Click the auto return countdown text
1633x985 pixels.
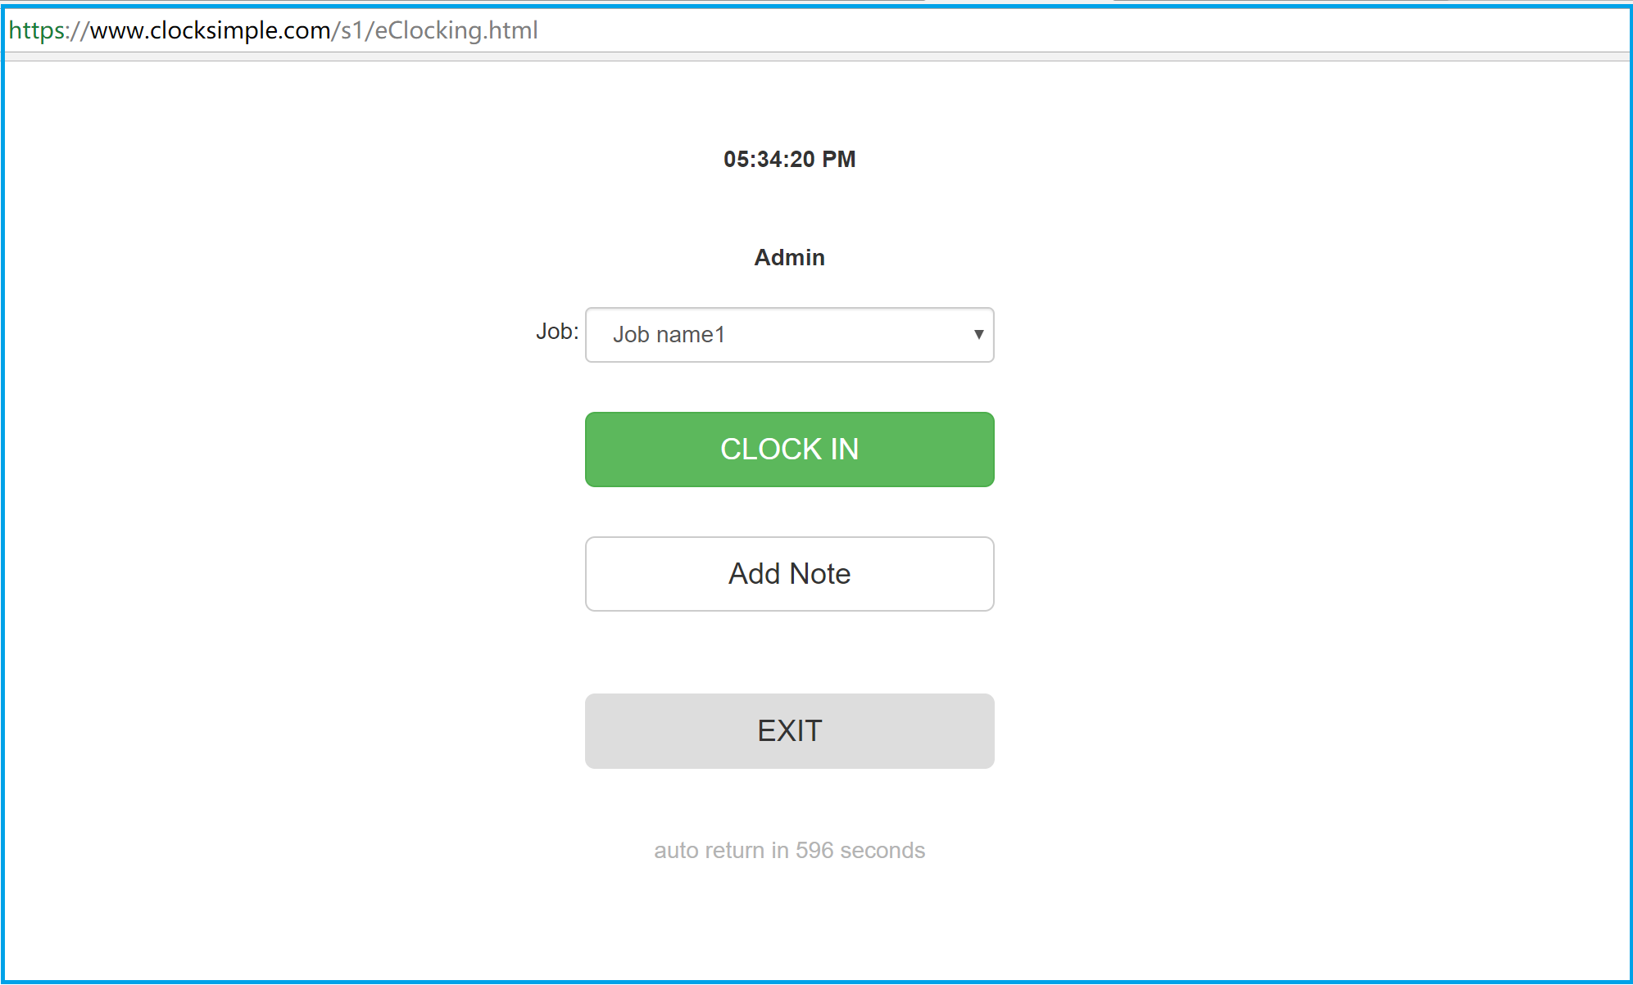tap(789, 851)
